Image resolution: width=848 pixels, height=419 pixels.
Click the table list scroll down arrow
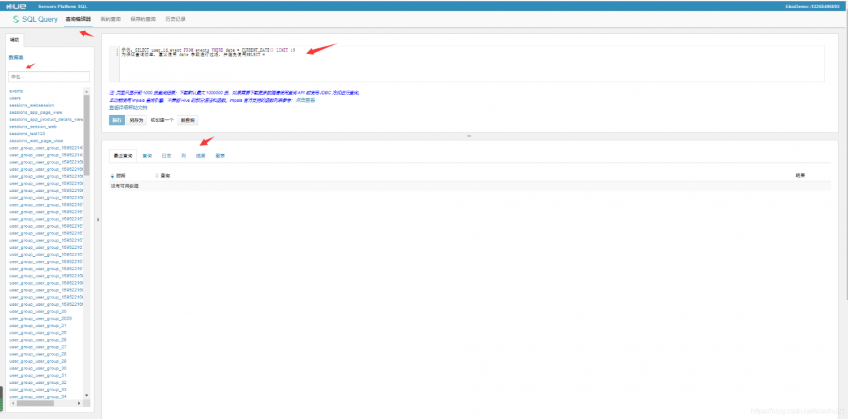87,395
